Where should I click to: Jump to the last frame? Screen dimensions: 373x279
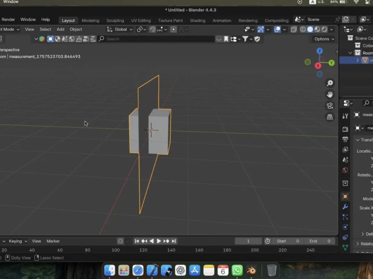coord(174,241)
